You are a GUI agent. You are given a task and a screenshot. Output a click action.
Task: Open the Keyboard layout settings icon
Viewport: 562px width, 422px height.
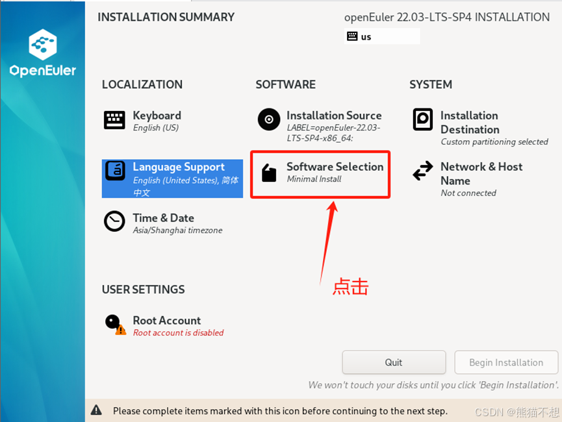pyautogui.click(x=114, y=119)
